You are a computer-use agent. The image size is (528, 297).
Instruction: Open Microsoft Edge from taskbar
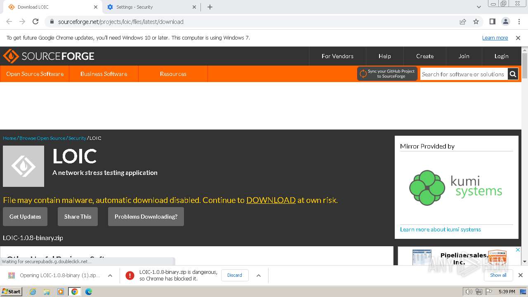(x=89, y=292)
